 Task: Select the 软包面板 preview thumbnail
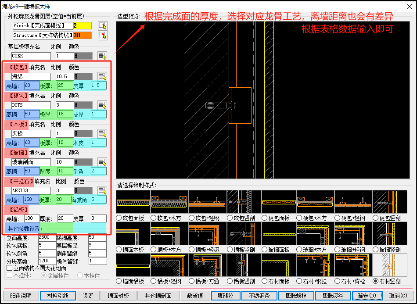[x=133, y=202]
